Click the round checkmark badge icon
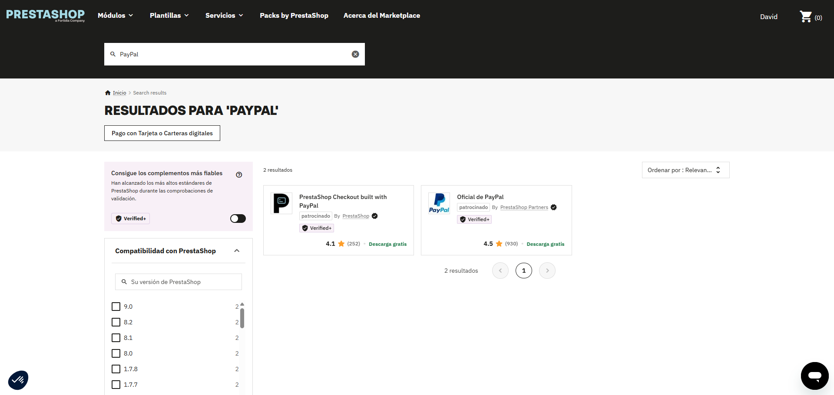This screenshot has width=834, height=395. coord(18,380)
